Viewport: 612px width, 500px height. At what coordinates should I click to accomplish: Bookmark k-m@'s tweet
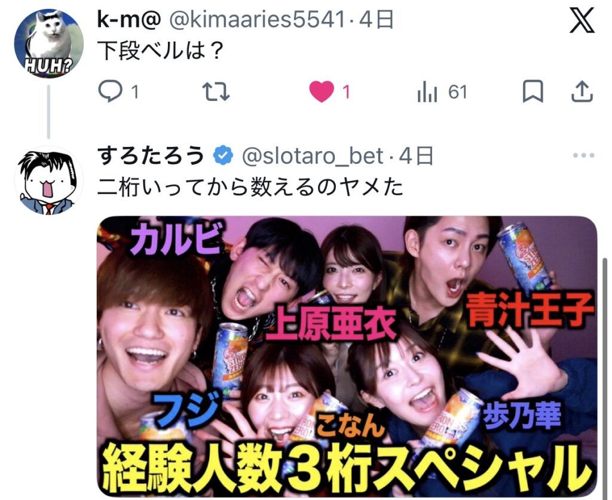point(533,91)
